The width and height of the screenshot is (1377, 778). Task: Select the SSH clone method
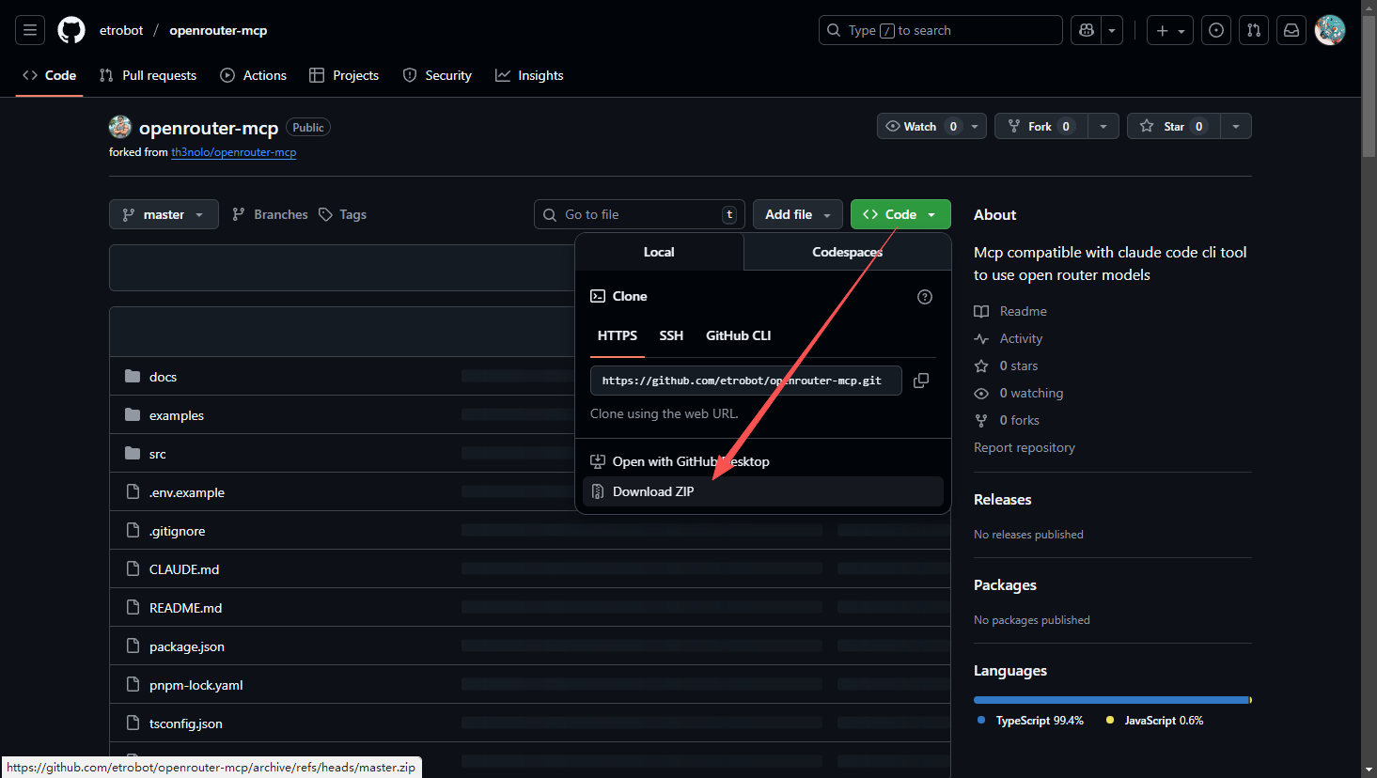[671, 335]
